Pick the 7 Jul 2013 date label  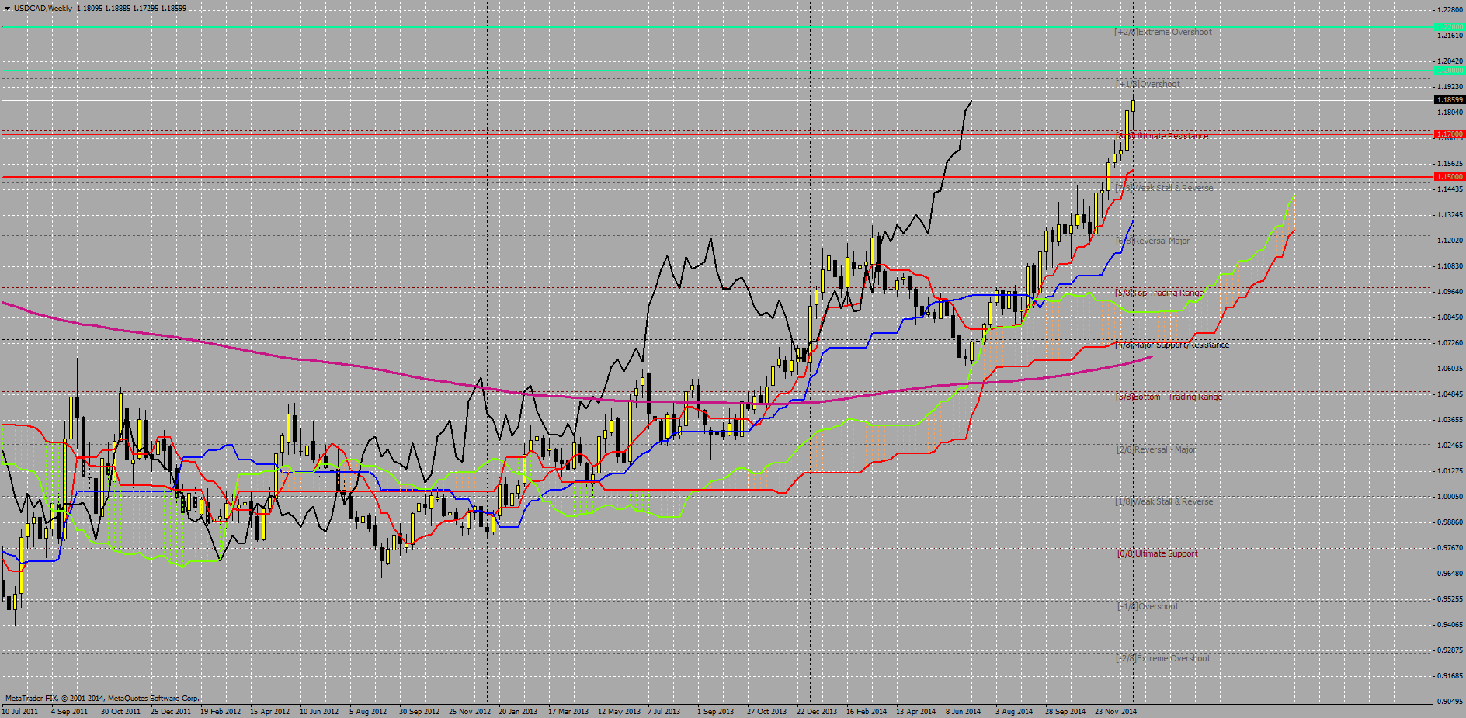[x=663, y=711]
